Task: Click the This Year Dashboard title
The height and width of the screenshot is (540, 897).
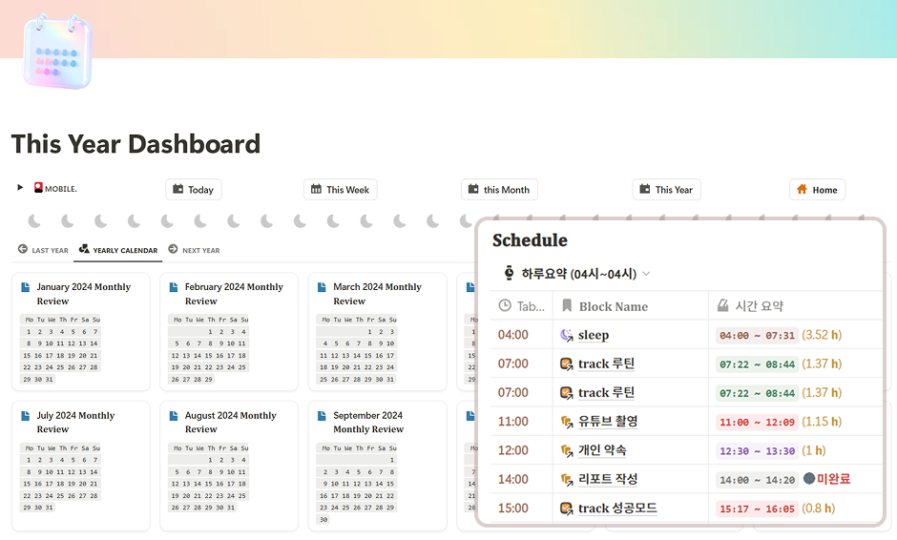Action: (x=136, y=143)
